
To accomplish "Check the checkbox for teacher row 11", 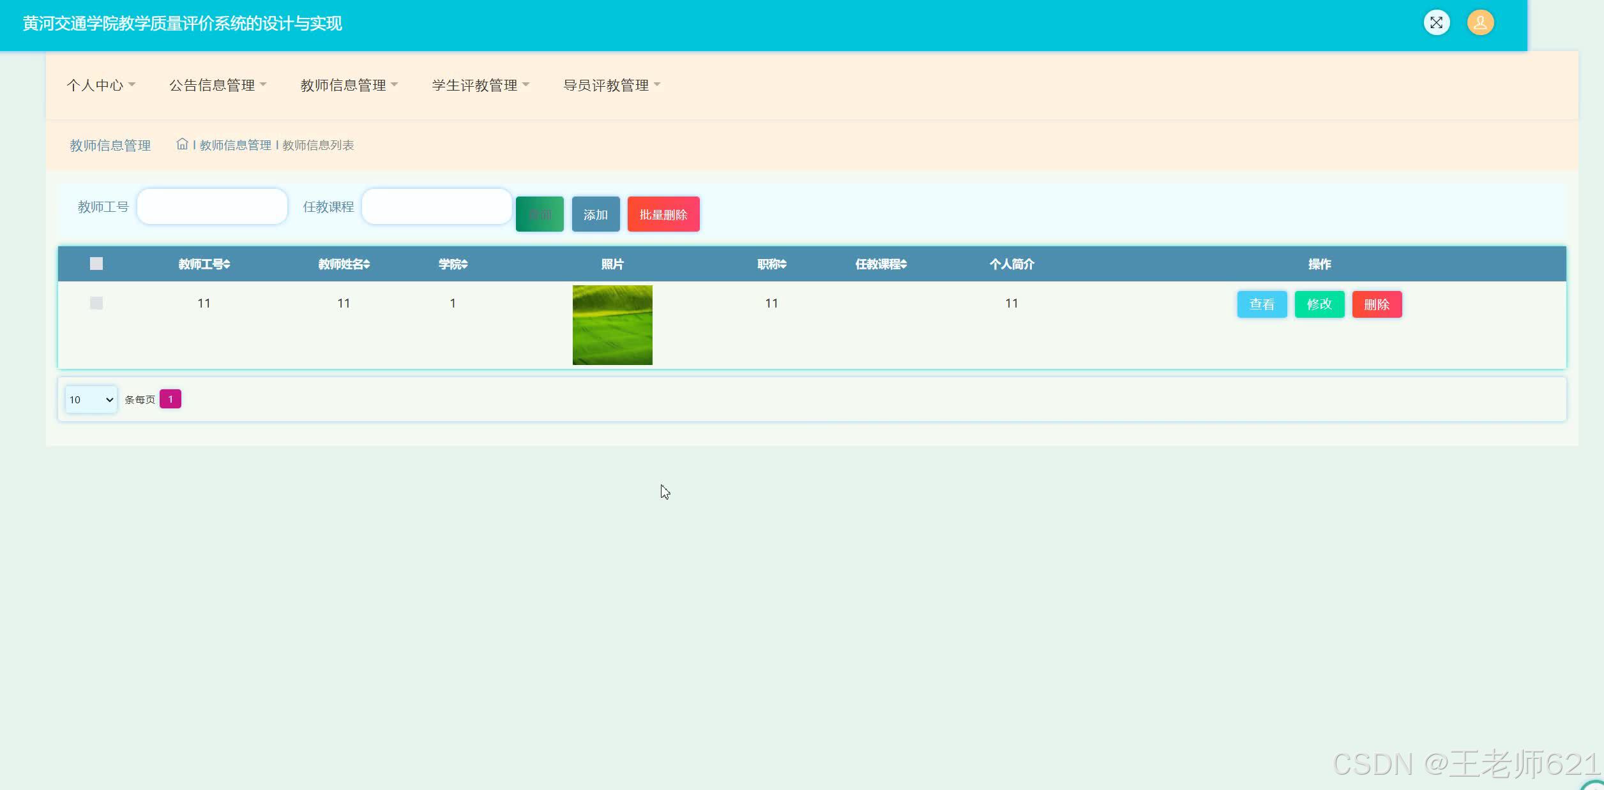I will [96, 303].
